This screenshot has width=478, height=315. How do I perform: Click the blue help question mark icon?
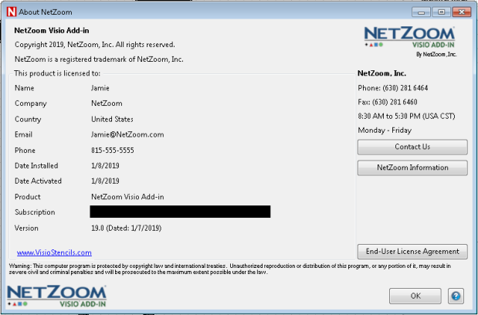click(x=456, y=296)
